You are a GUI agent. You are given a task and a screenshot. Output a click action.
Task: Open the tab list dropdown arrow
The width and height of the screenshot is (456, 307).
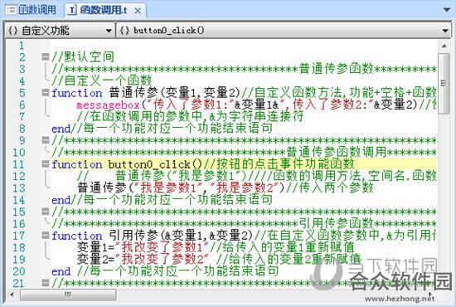pyautogui.click(x=447, y=10)
